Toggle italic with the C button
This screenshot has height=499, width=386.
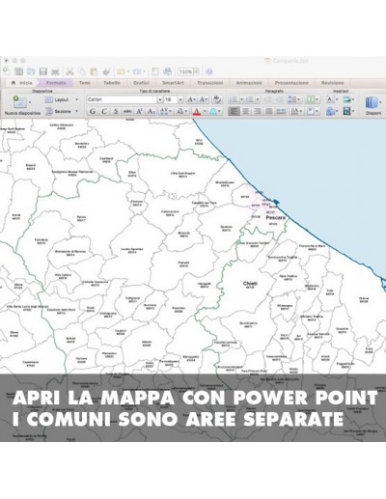[104, 111]
